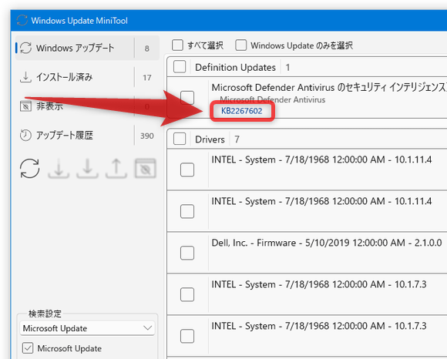Click the hidden icon beside 非表示

click(25, 106)
